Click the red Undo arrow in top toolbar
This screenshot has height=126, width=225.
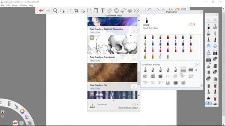point(41,10)
